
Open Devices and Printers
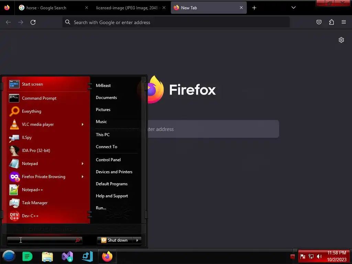114,172
